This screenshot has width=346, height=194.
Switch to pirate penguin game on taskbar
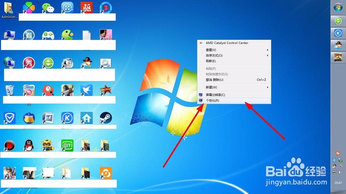click(338, 45)
